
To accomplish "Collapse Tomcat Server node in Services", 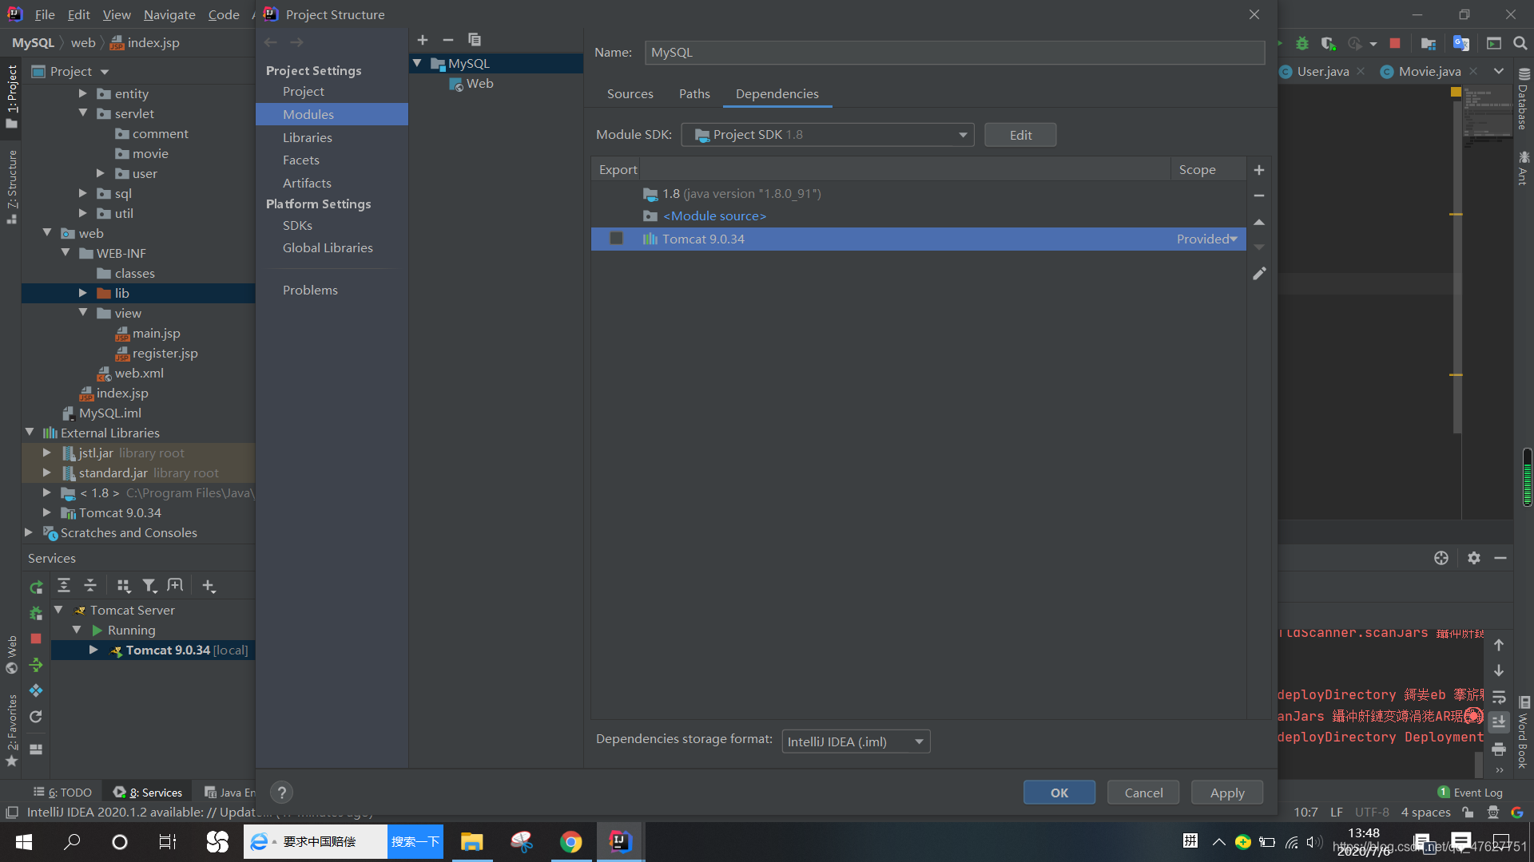I will pyautogui.click(x=58, y=610).
